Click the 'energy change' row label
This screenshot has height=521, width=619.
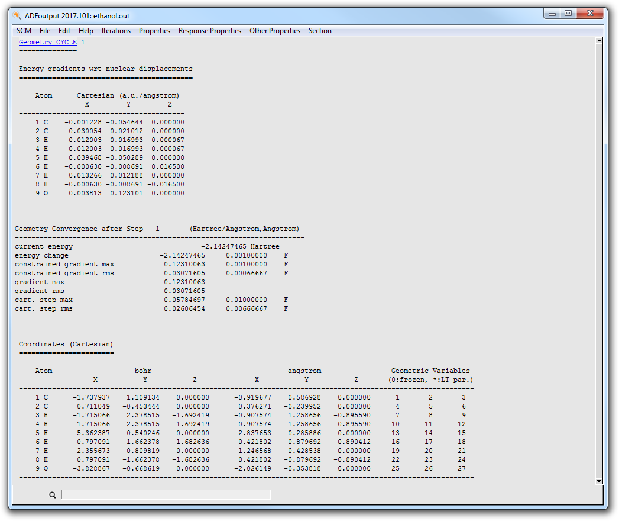coord(41,255)
